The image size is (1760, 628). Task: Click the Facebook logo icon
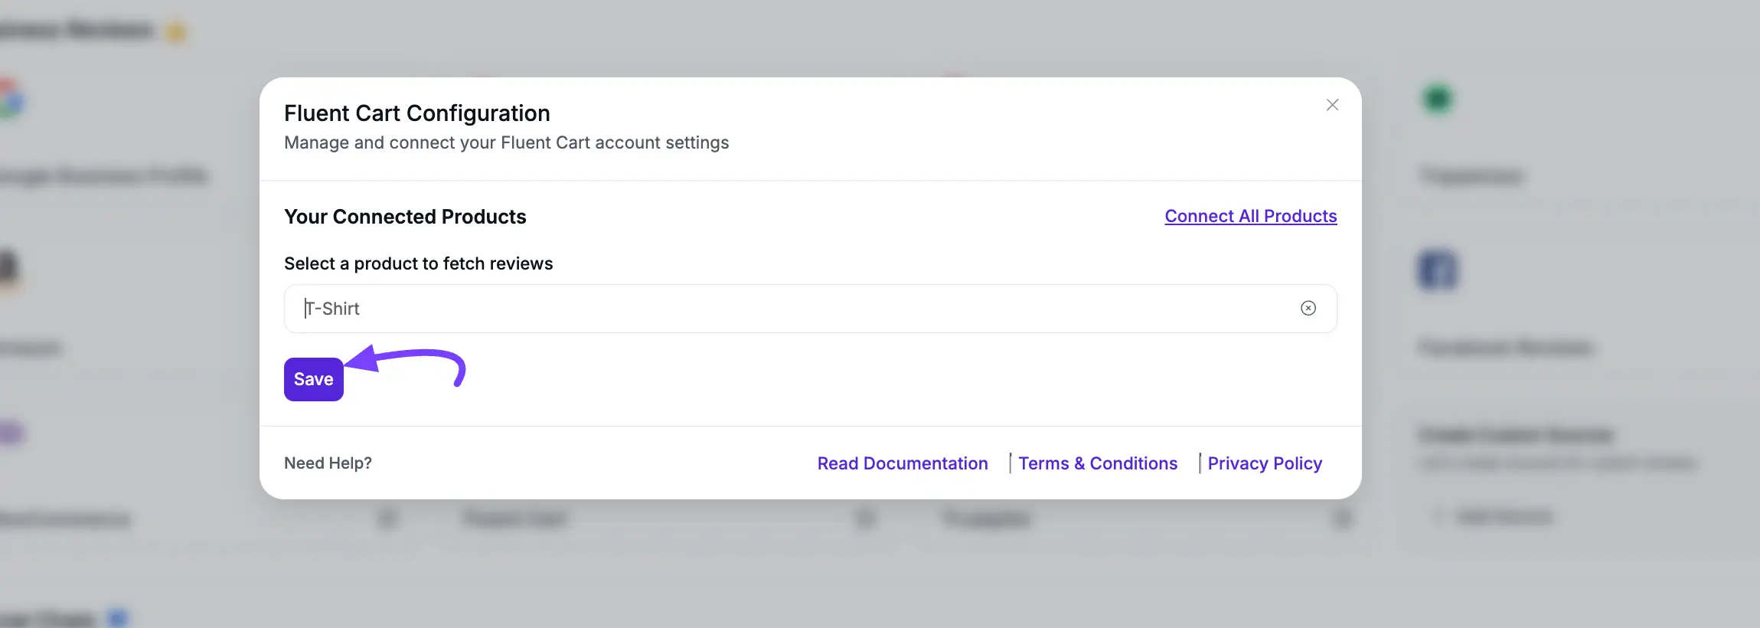pyautogui.click(x=1437, y=270)
